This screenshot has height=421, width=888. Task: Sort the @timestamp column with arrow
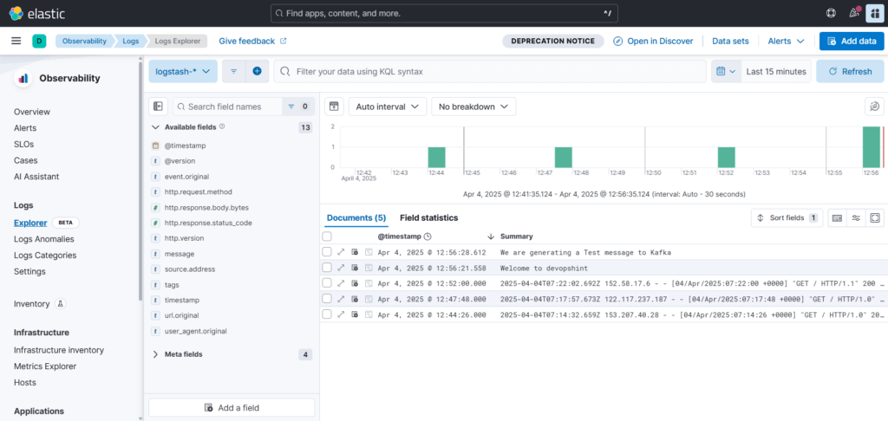(x=491, y=236)
